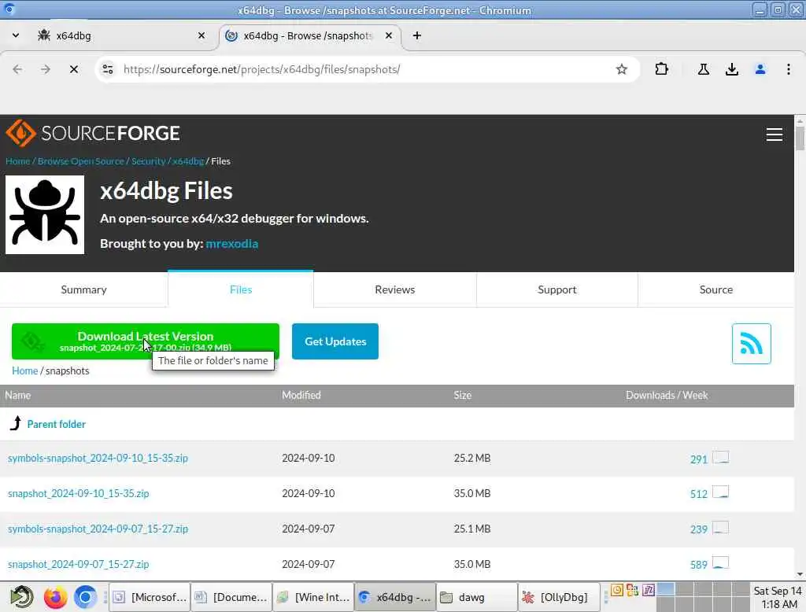Click the page vertical scrollbar thumb

(x=800, y=138)
